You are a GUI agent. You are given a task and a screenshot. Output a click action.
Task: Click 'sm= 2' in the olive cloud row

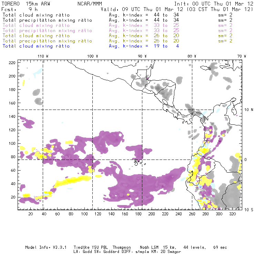(x=225, y=35)
